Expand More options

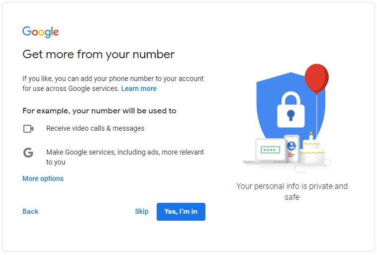pyautogui.click(x=43, y=178)
